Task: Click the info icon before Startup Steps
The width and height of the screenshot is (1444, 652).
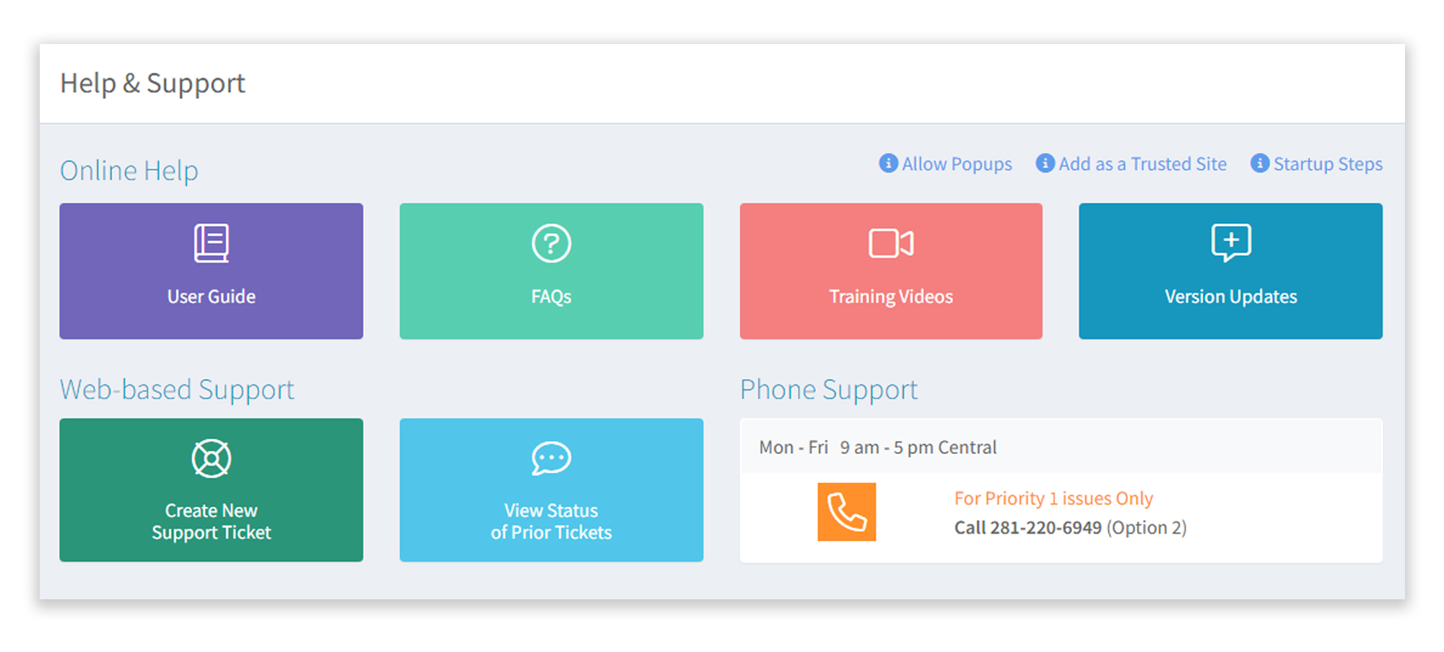Action: [x=1260, y=163]
